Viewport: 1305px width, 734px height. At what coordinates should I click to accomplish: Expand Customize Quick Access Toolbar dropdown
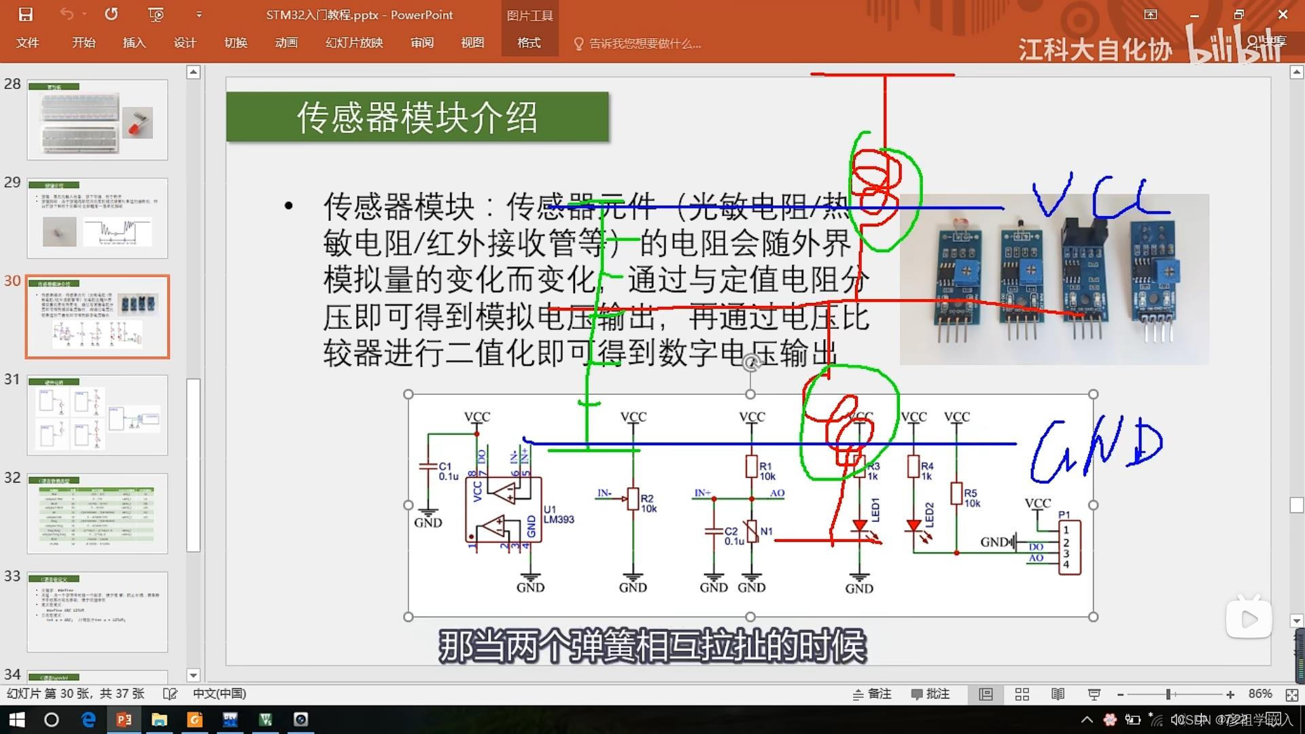click(x=198, y=14)
